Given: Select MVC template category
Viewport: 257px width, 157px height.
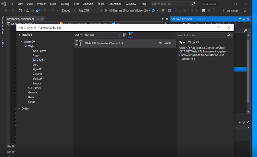Looking at the screenshot, I should (35, 64).
